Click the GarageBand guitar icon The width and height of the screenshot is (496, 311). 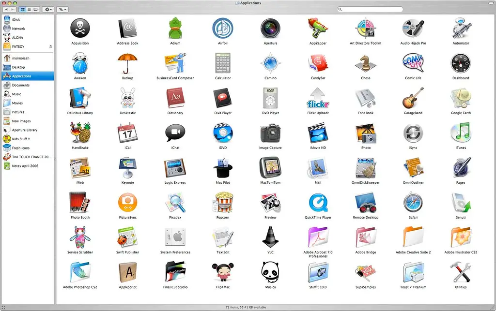click(413, 98)
